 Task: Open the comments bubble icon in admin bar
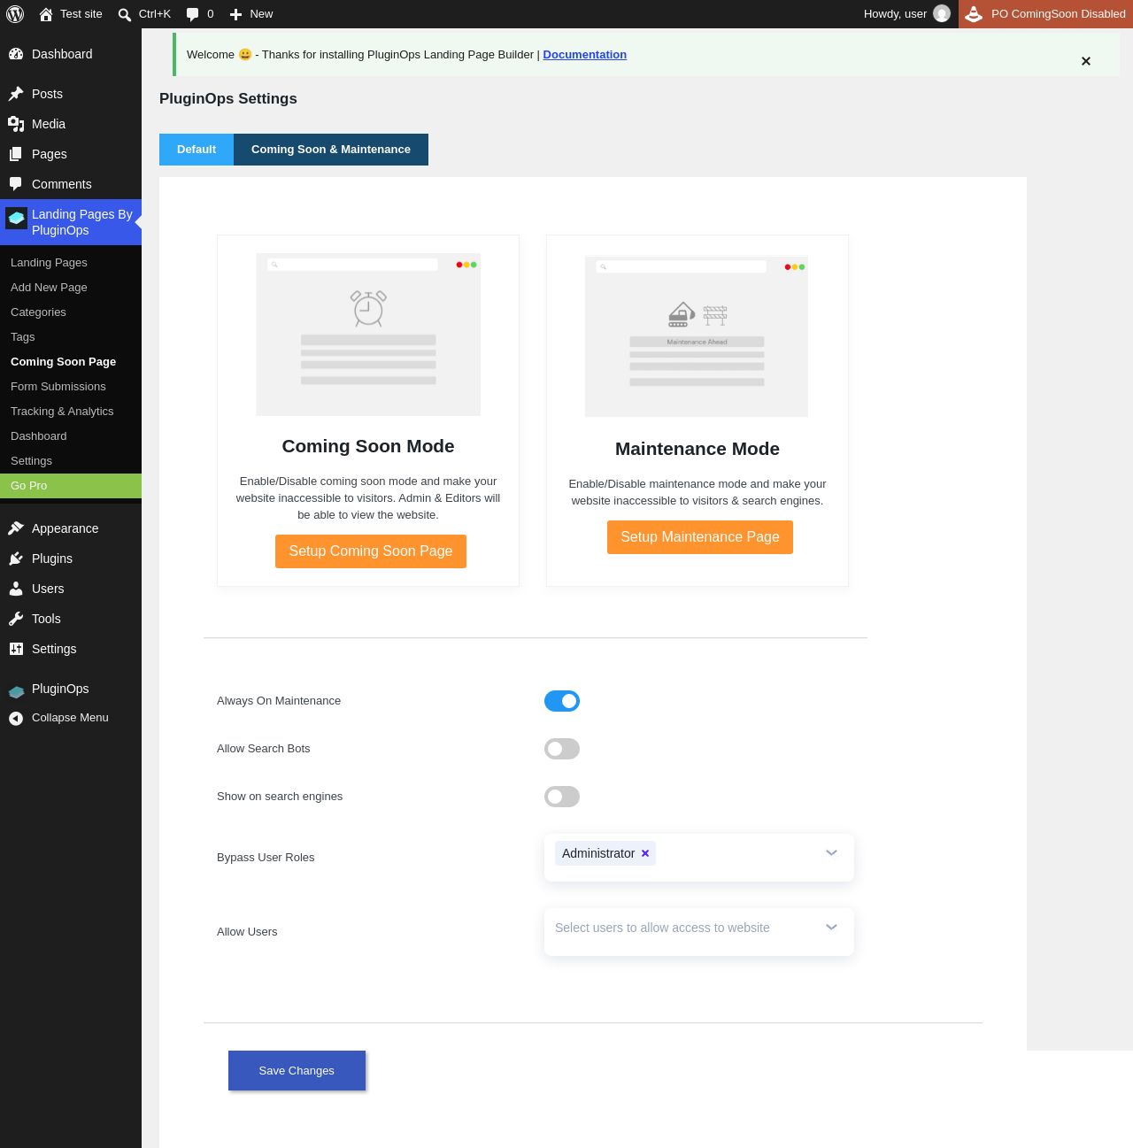pyautogui.click(x=193, y=14)
